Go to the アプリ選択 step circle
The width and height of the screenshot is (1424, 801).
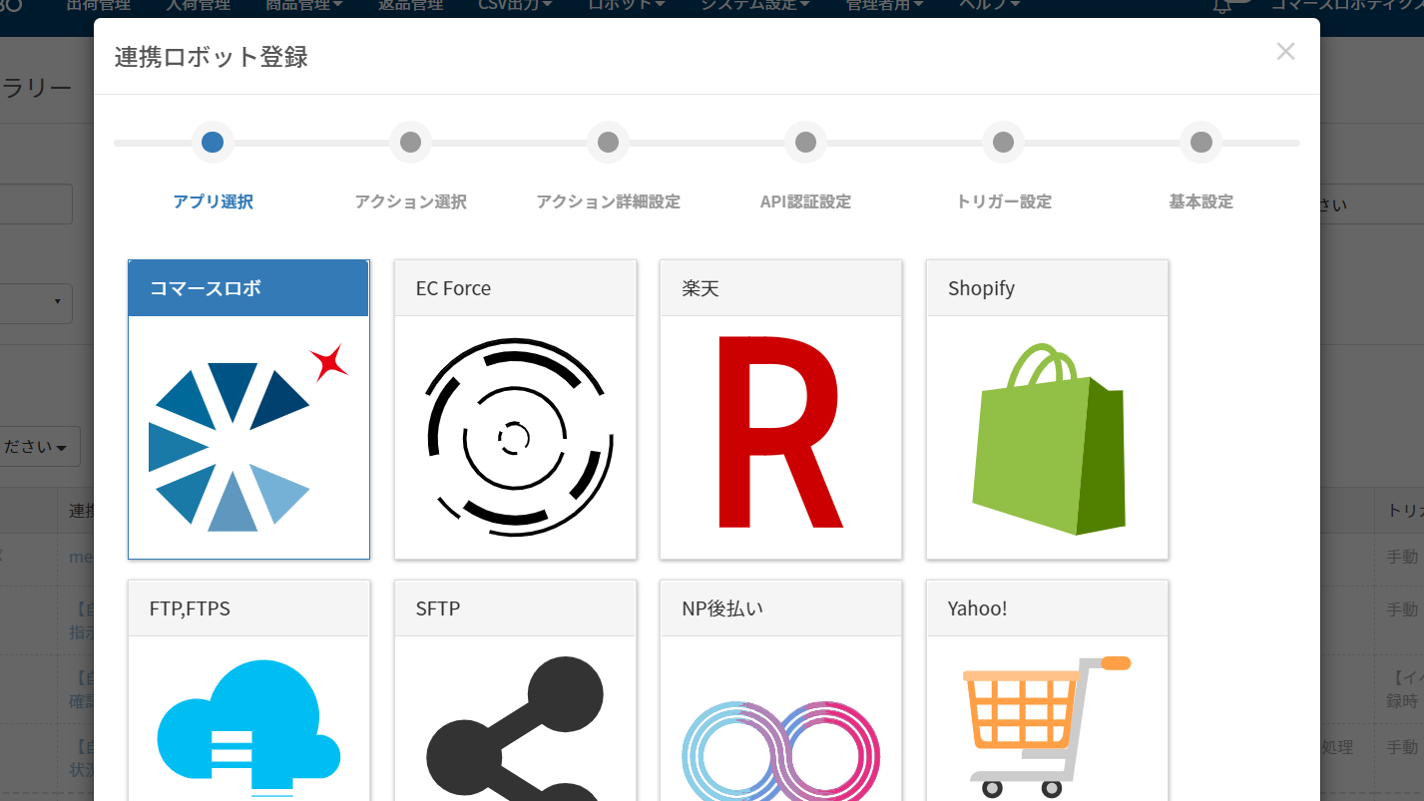[213, 143]
